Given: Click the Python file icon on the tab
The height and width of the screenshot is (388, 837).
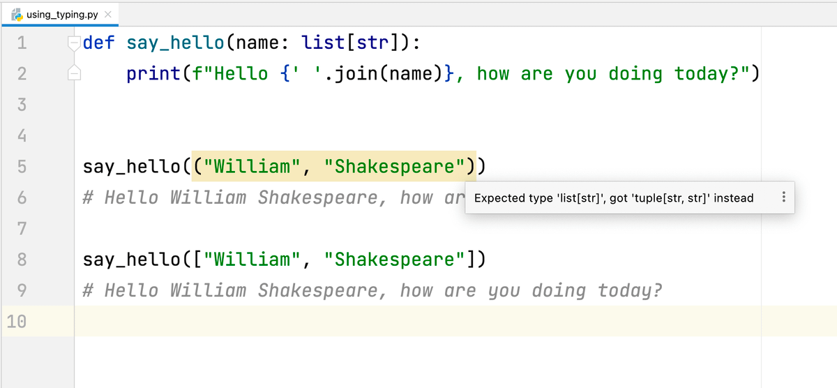Looking at the screenshot, I should tap(16, 15).
